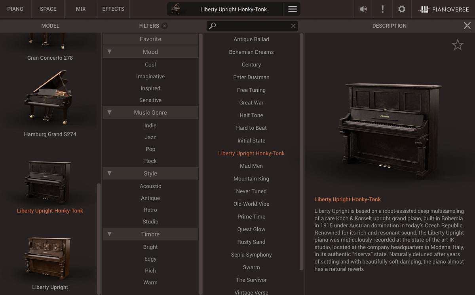Toggle the Pop genre filter
This screenshot has width=475, height=295.
coord(150,149)
